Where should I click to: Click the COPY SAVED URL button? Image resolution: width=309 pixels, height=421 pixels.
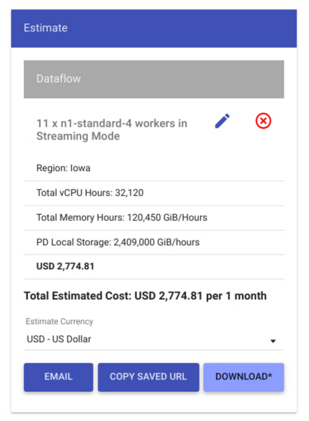click(148, 377)
